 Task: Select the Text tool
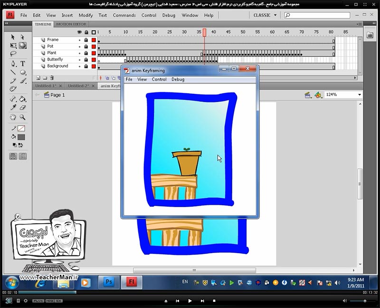(x=22, y=63)
